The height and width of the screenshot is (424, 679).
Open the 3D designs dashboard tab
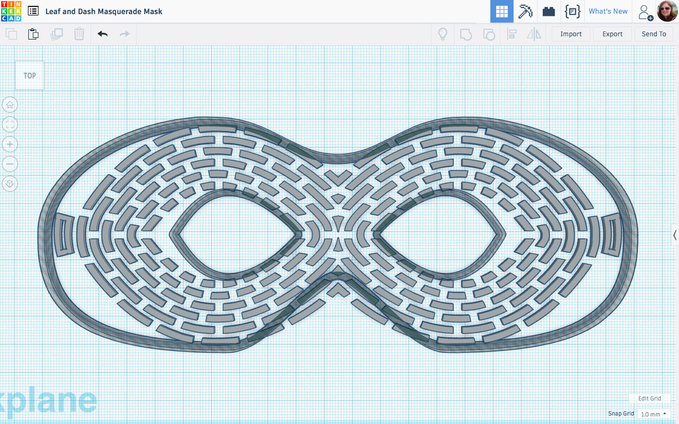(x=502, y=11)
